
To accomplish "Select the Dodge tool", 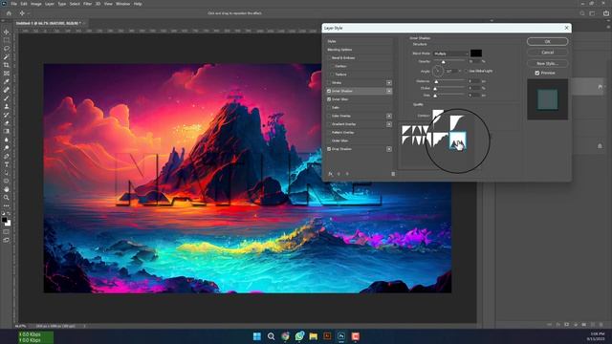I will 7,148.
